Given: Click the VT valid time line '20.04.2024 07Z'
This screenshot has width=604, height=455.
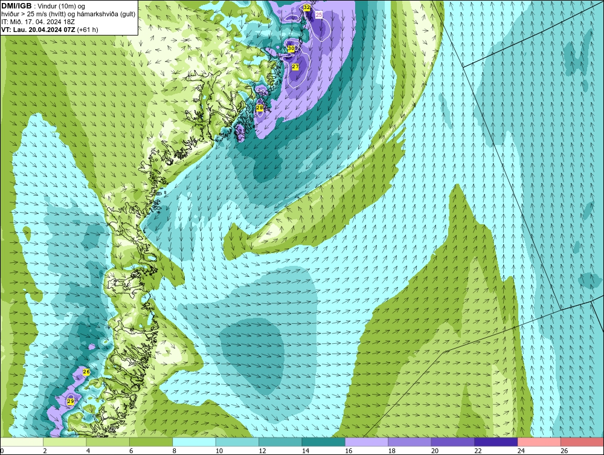Looking at the screenshot, I should click(x=50, y=30).
